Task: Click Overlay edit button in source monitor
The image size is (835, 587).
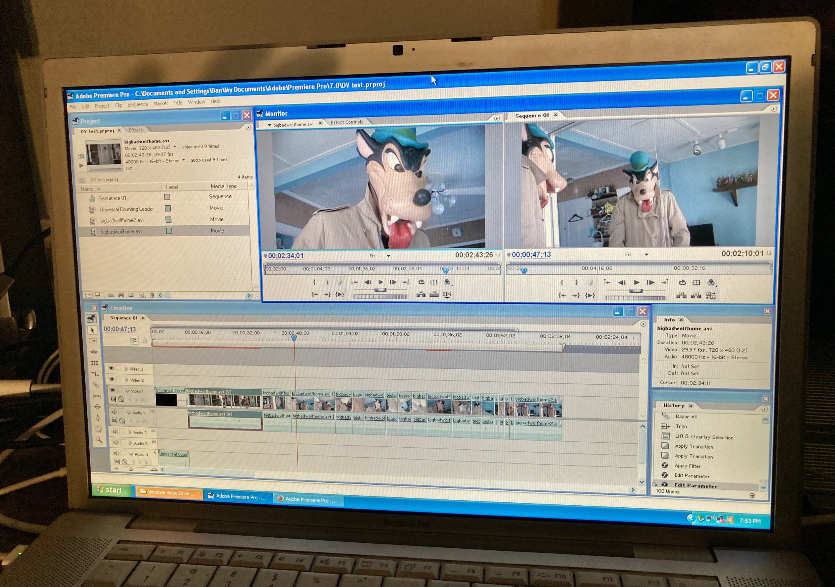Action: coord(434,294)
